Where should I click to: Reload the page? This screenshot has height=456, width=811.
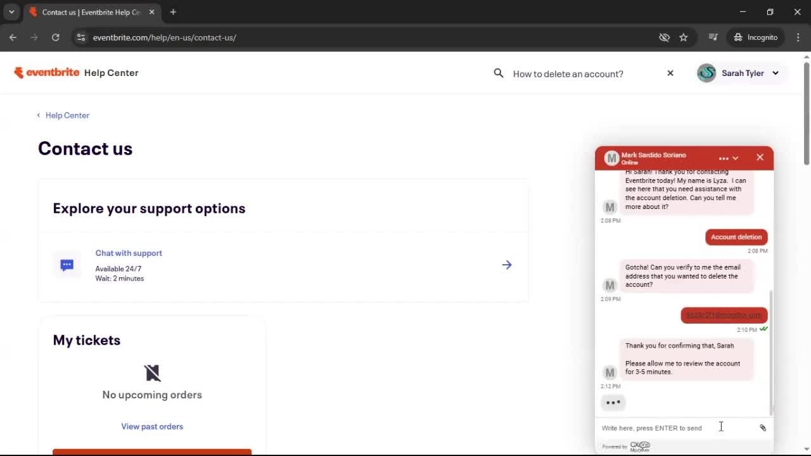point(56,37)
